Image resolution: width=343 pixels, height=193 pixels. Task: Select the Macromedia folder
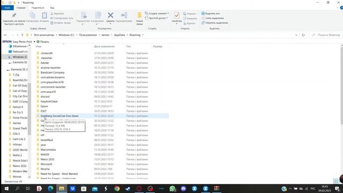pyautogui.click(x=48, y=150)
